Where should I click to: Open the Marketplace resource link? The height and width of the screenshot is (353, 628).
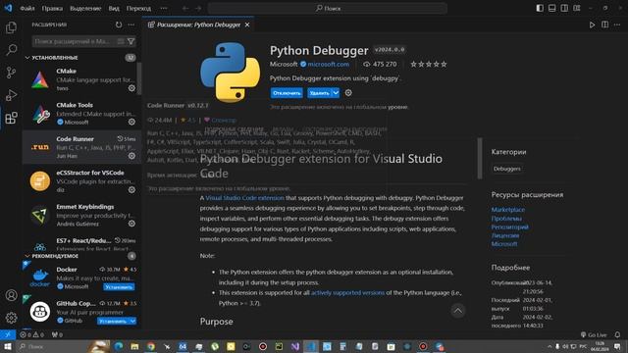(508, 209)
